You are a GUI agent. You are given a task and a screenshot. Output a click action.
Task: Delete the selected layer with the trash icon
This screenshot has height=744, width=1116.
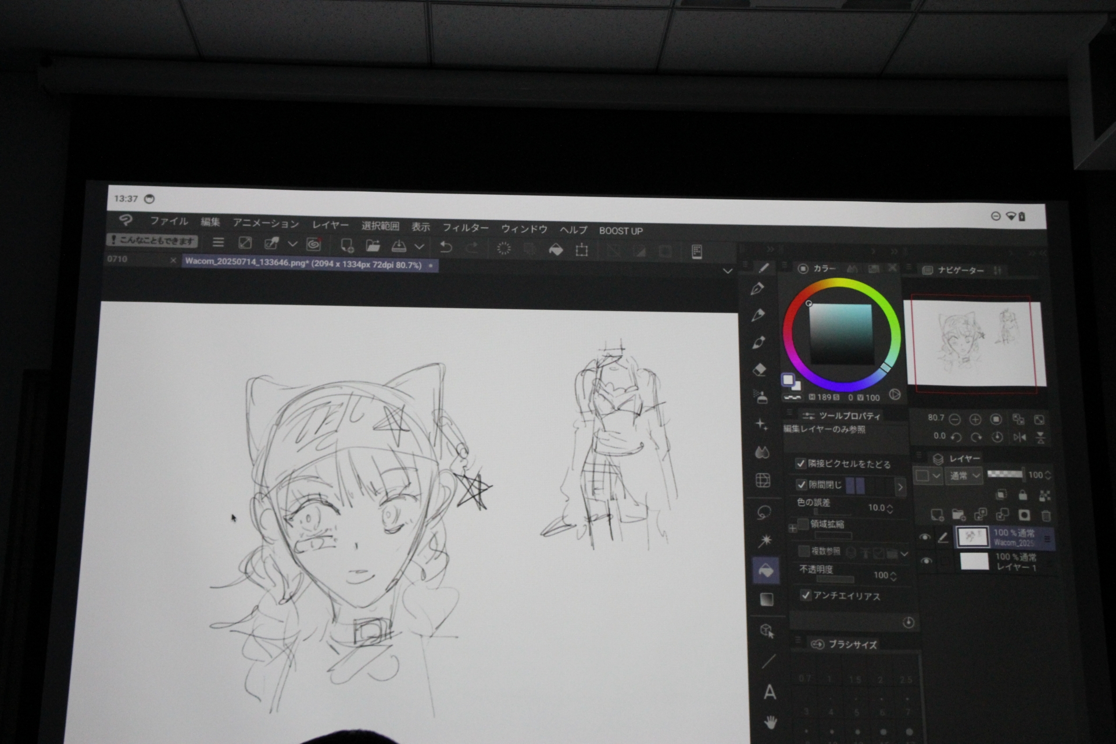pos(1046,514)
